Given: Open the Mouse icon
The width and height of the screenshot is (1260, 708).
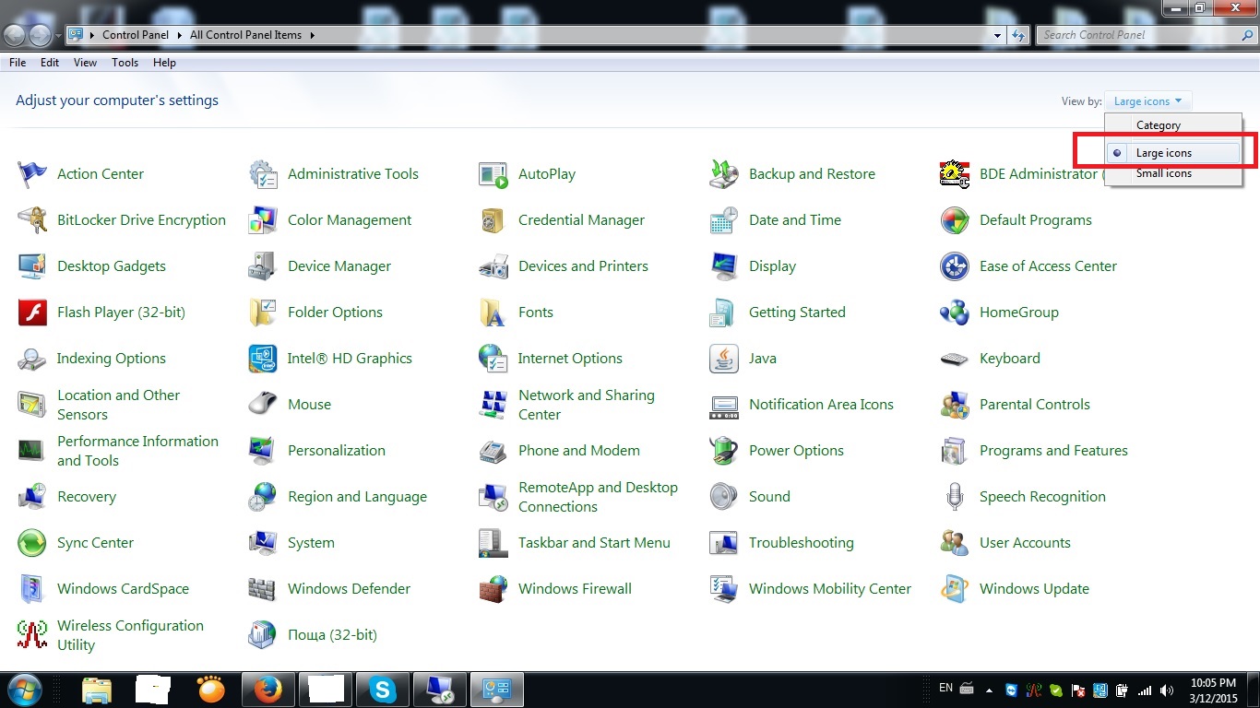Looking at the screenshot, I should coord(263,405).
